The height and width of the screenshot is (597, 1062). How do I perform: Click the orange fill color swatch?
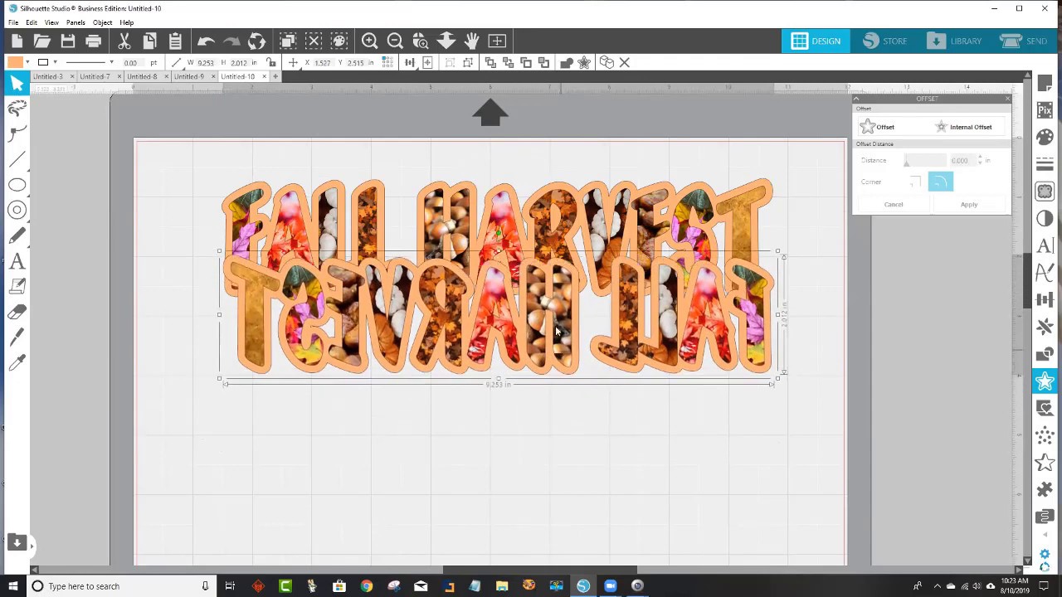[x=15, y=63]
